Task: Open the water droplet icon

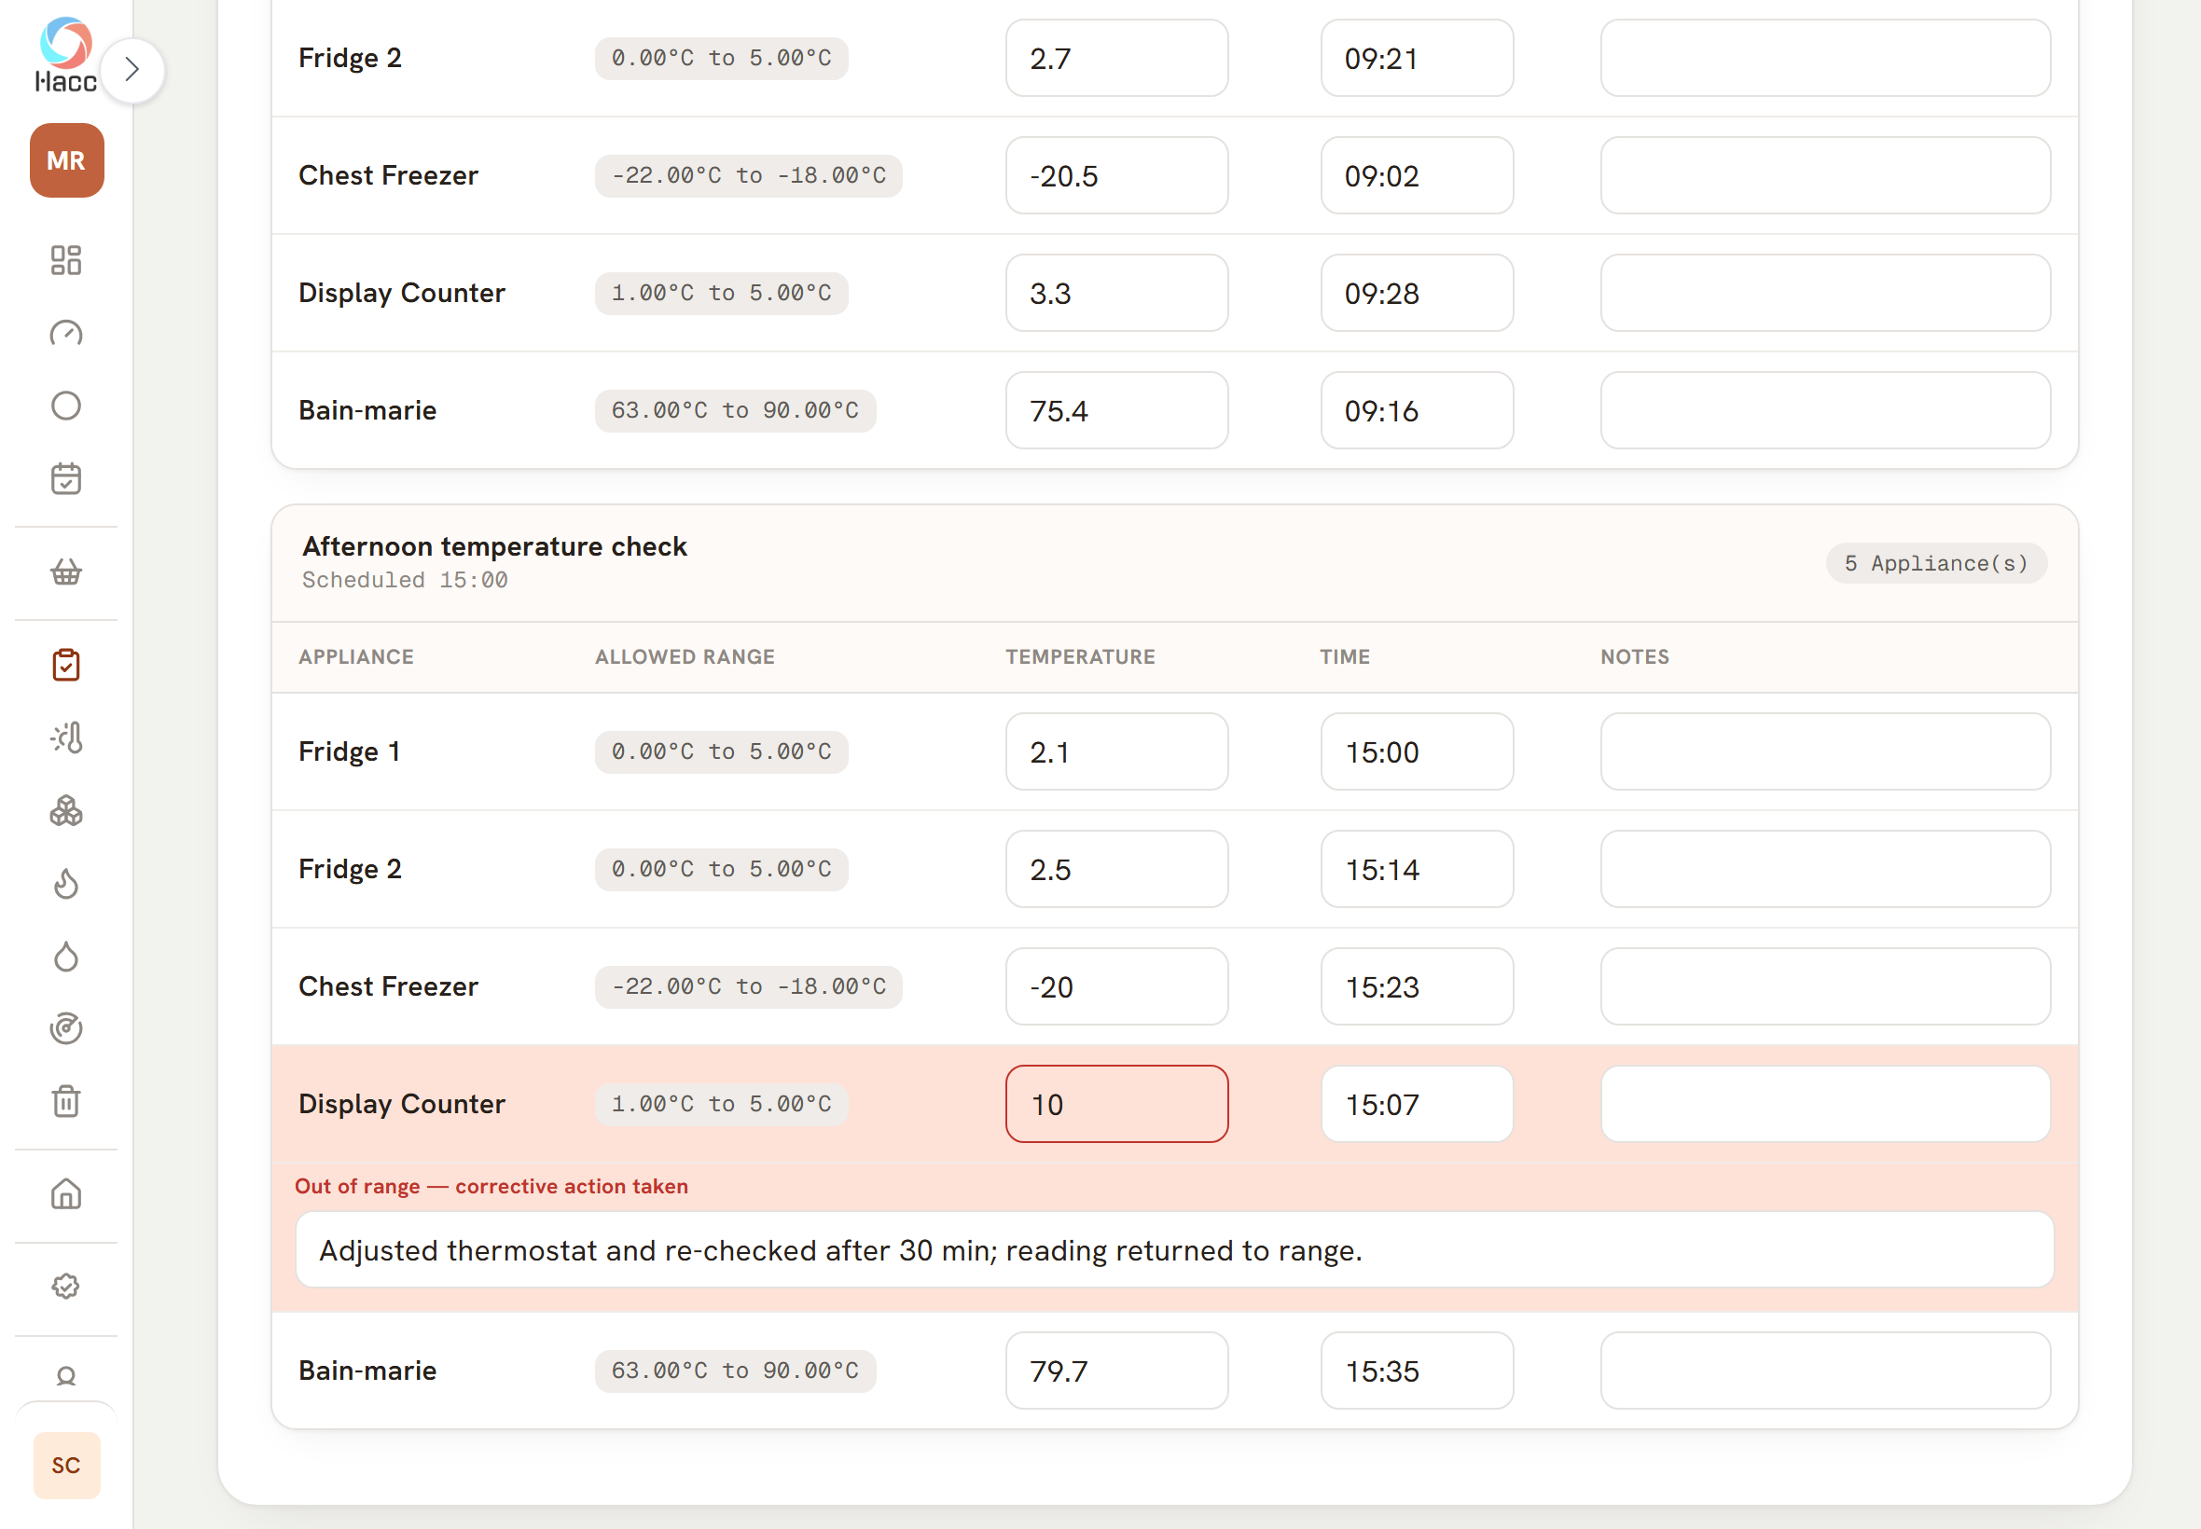Action: coord(66,957)
